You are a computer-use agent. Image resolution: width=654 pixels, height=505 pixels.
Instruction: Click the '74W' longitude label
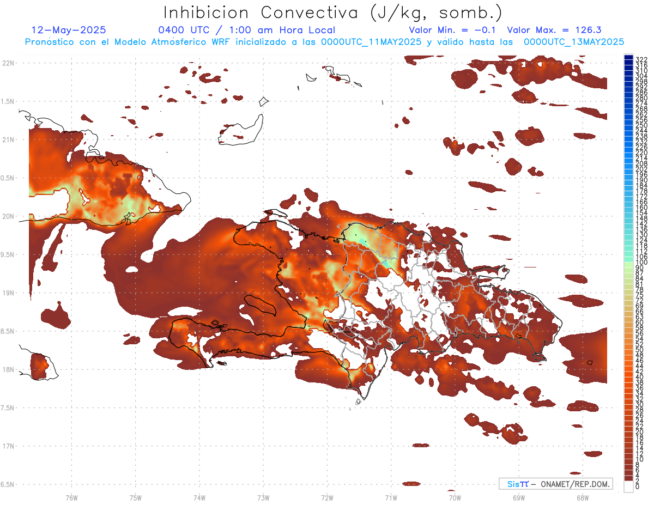pos(199,497)
